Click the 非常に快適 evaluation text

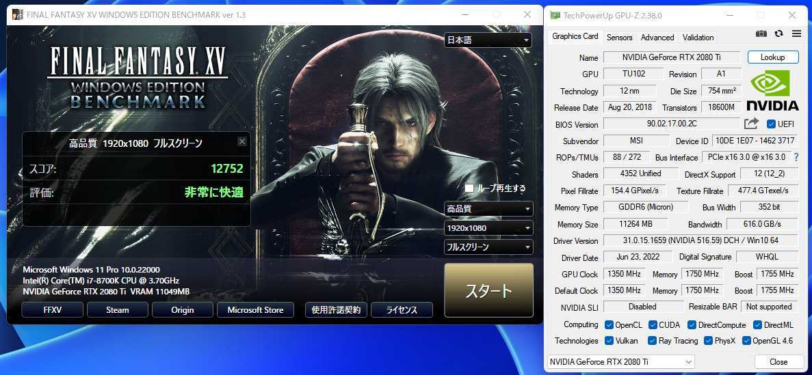(214, 193)
